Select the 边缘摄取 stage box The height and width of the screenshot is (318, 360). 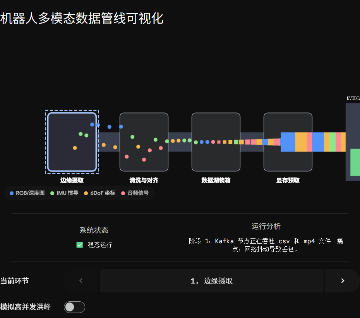(x=72, y=142)
